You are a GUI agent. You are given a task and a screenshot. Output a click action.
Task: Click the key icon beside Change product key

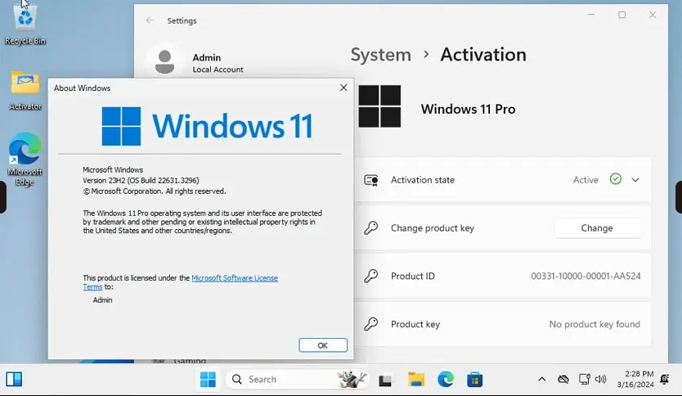tap(371, 228)
